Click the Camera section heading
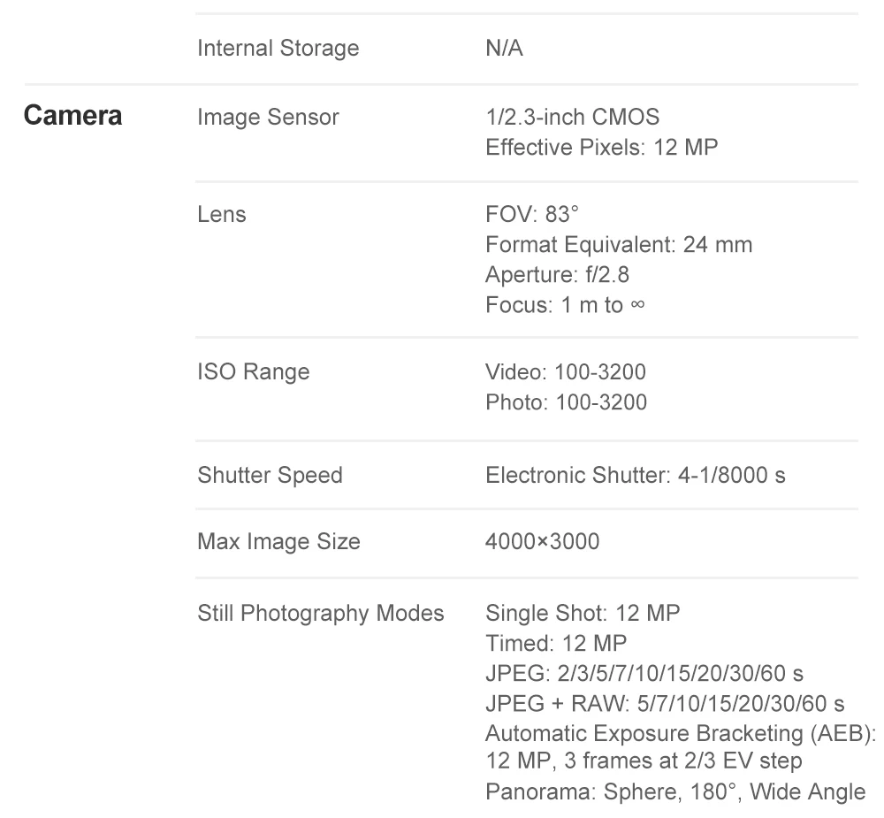This screenshot has width=884, height=818. 72,116
